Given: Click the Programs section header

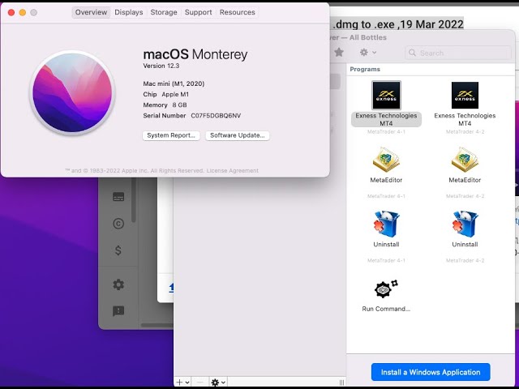Looking at the screenshot, I should [x=365, y=69].
